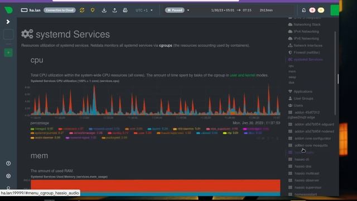
Task: Click the heartbeat icon beside Applications
Action: [290, 92]
